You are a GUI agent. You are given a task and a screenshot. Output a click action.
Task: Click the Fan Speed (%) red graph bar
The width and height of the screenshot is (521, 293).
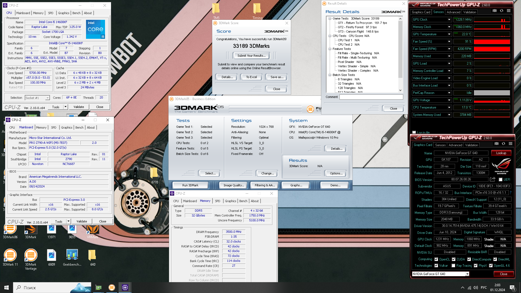[492, 42]
